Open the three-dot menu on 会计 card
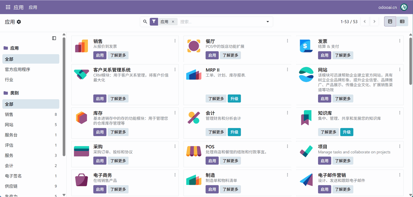 (x=287, y=113)
